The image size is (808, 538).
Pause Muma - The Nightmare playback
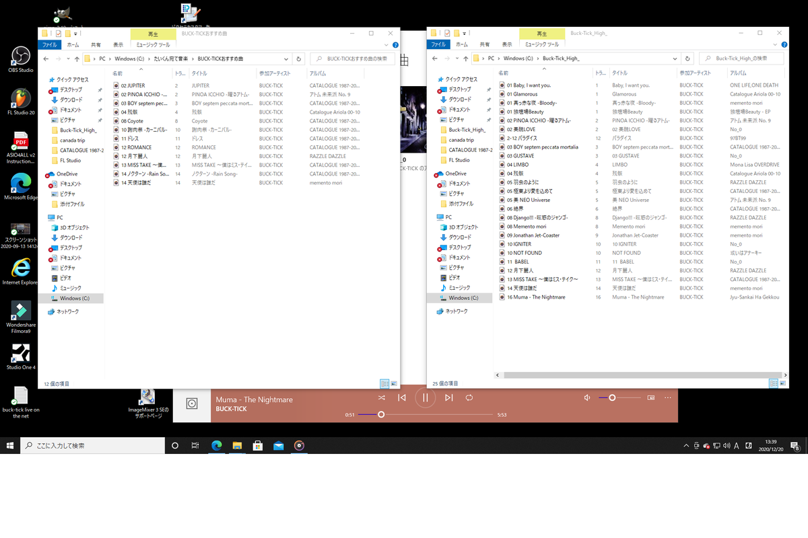tap(426, 397)
